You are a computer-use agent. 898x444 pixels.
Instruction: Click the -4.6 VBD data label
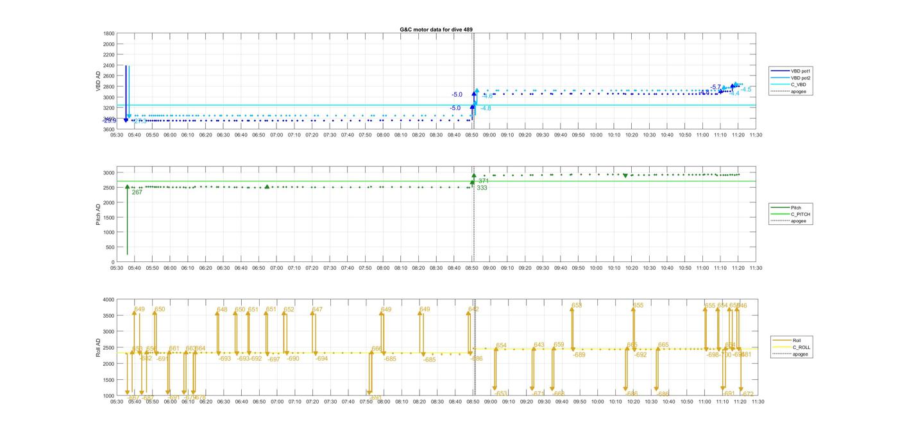point(487,96)
